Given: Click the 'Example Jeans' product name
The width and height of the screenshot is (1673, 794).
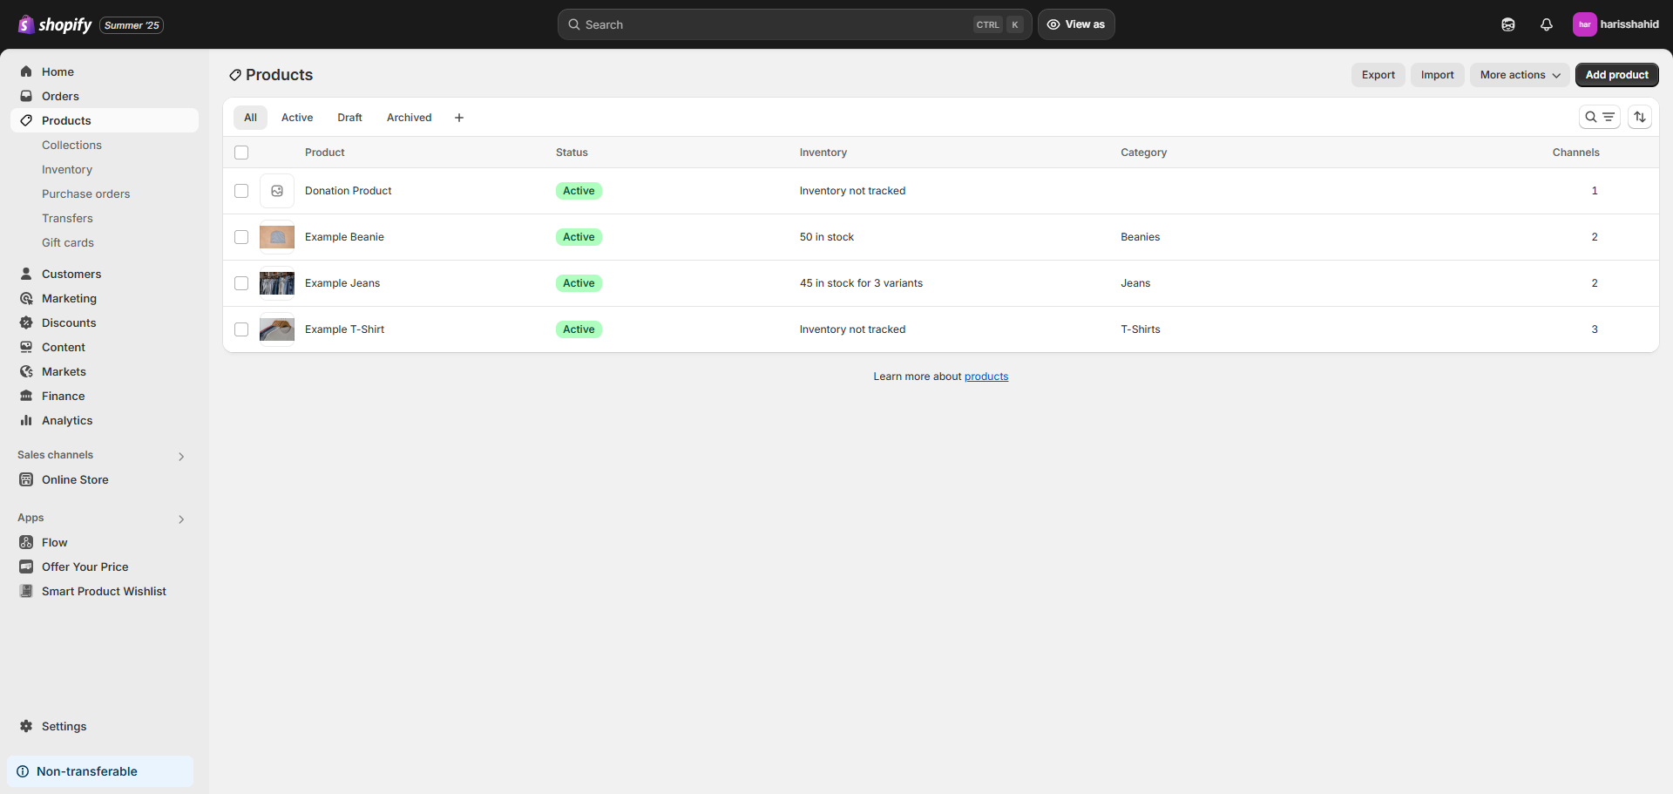Looking at the screenshot, I should (x=342, y=283).
